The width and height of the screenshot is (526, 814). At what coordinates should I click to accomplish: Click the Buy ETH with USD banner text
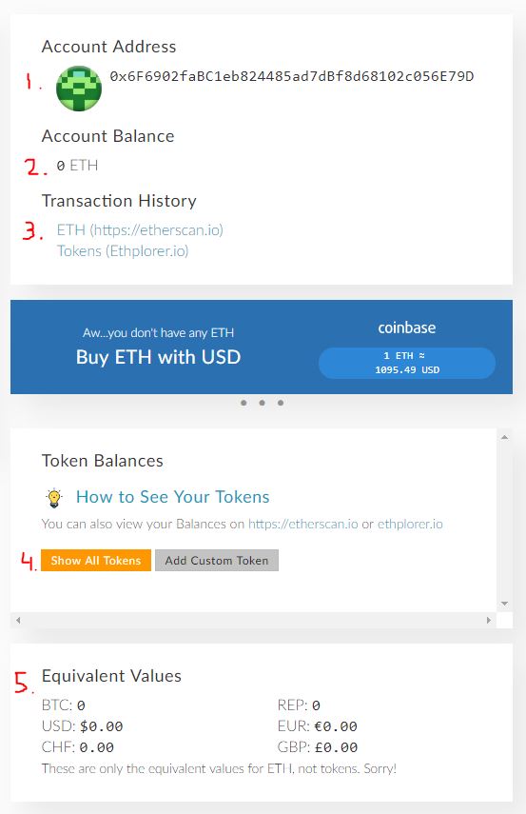pos(158,357)
